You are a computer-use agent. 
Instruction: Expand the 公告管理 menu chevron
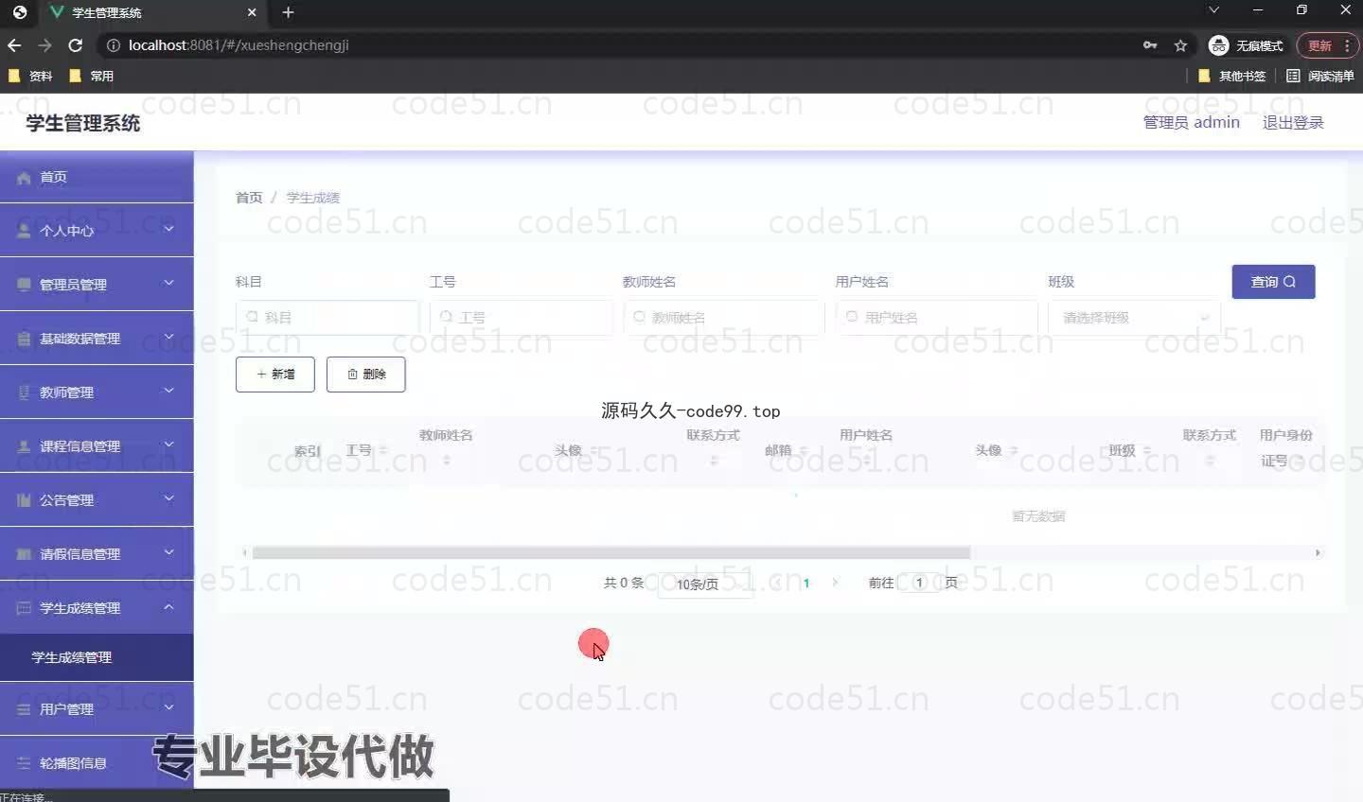(x=168, y=498)
